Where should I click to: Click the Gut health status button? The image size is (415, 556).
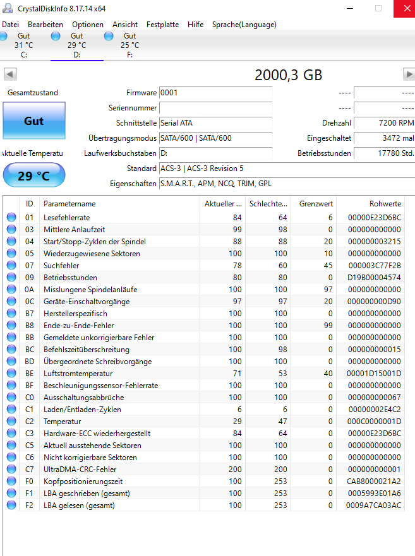tap(34, 121)
